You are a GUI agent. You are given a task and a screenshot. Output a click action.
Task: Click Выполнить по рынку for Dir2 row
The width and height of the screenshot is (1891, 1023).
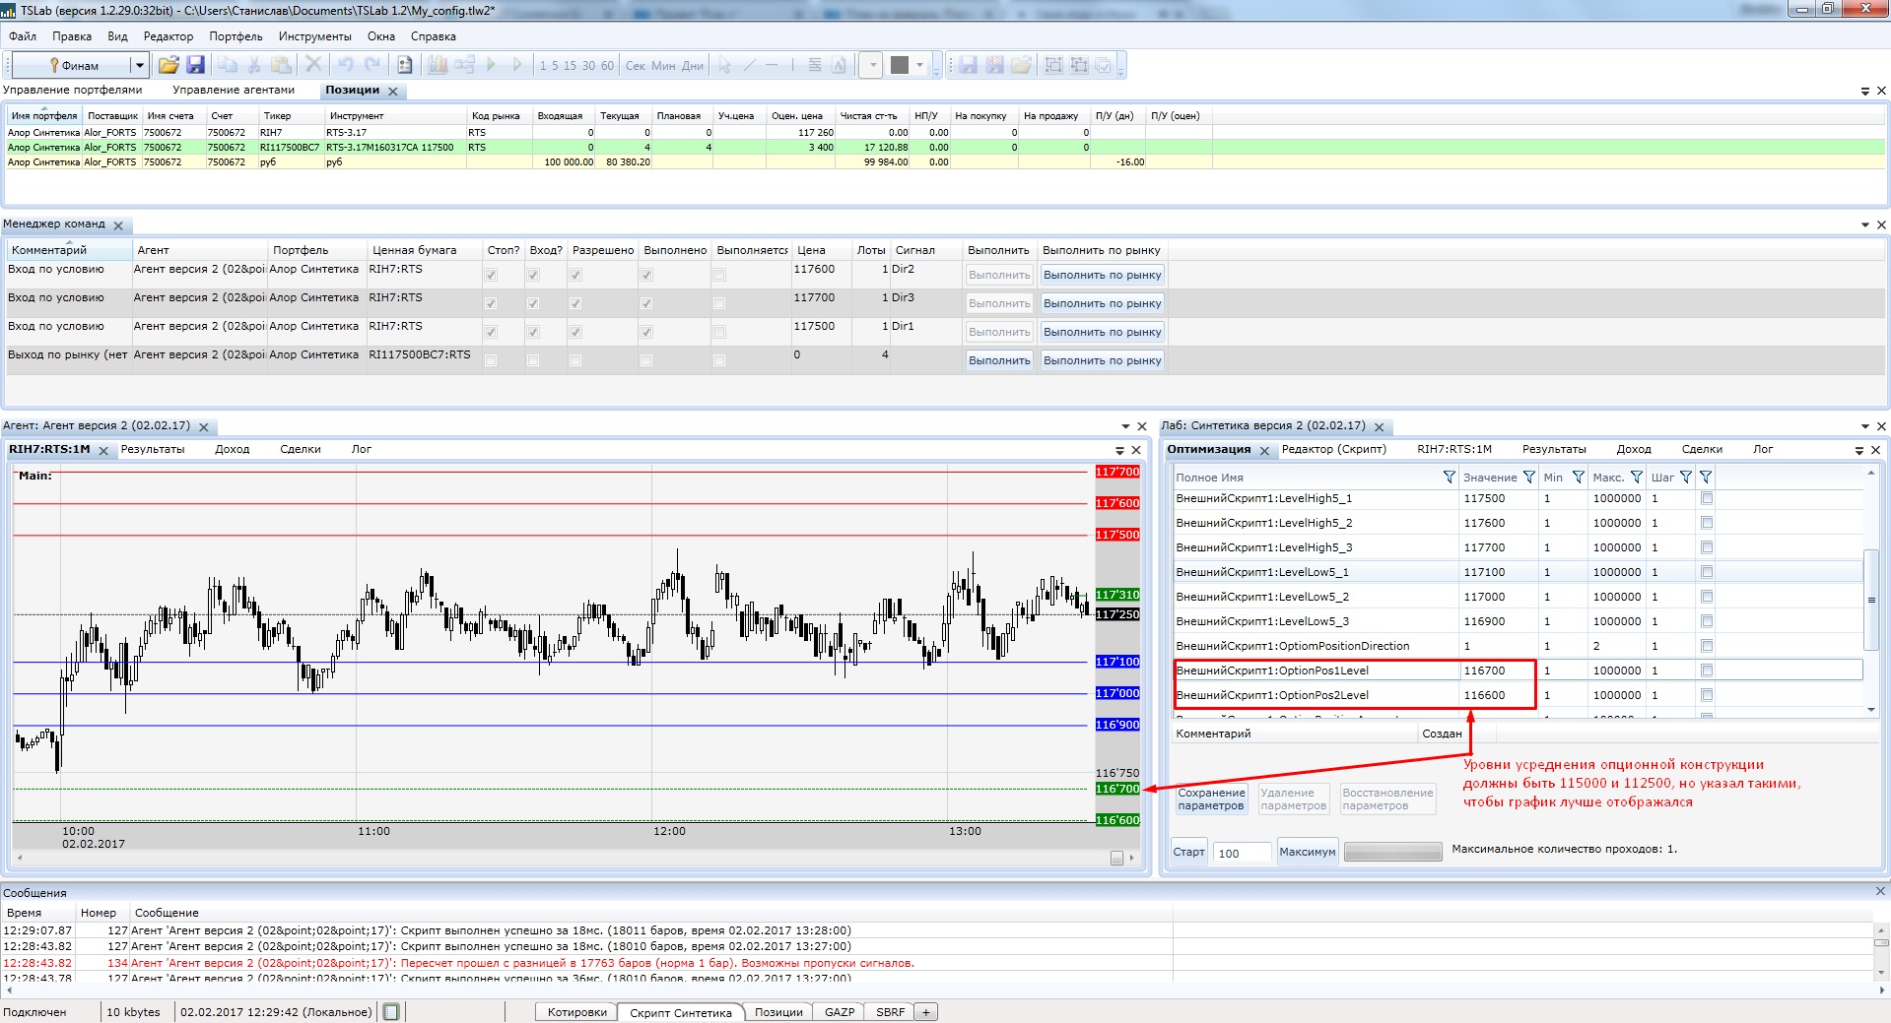click(1102, 275)
